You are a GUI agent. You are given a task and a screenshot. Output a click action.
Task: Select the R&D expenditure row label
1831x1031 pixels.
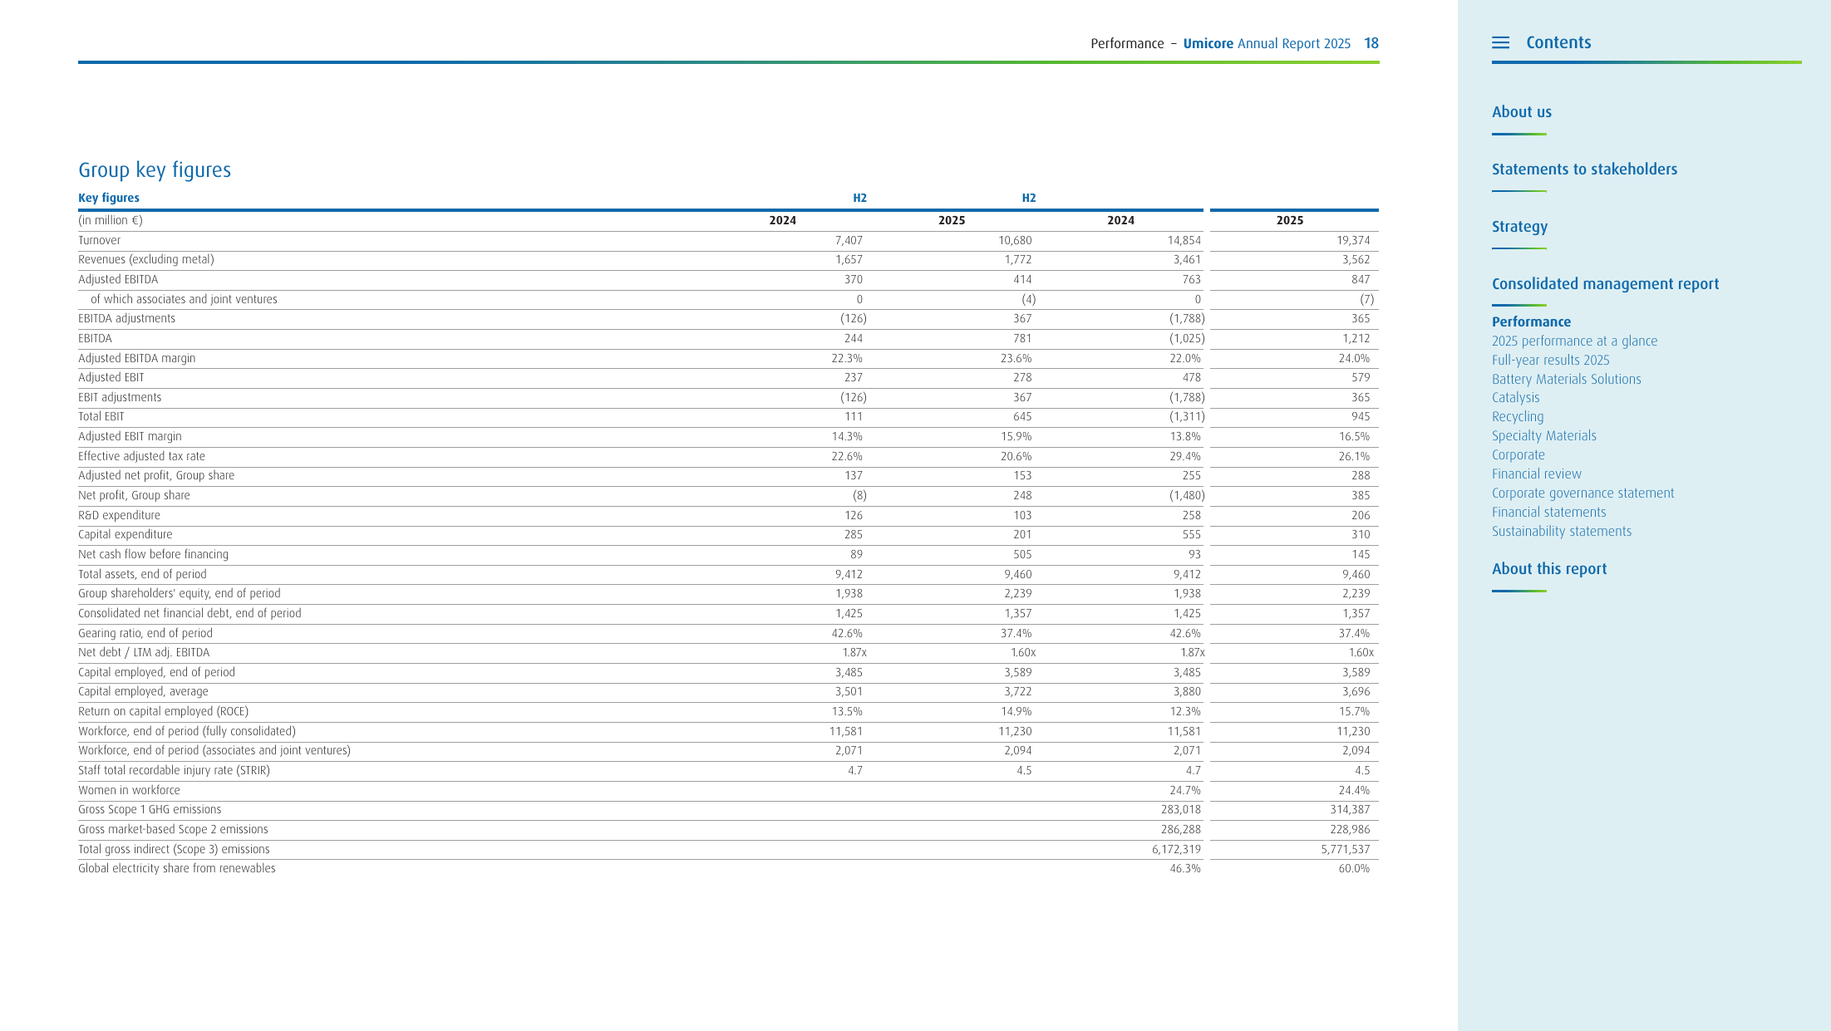119,516
